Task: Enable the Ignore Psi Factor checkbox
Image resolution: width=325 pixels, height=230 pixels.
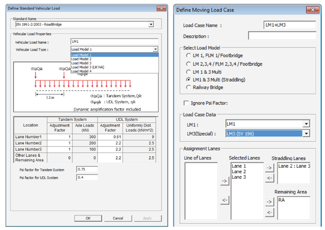Action: click(186, 103)
